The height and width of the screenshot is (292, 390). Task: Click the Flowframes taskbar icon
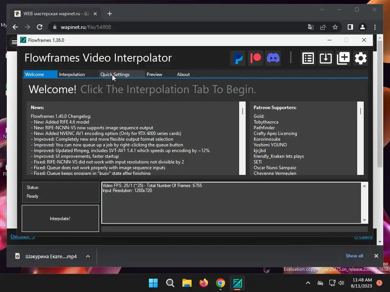[237, 283]
